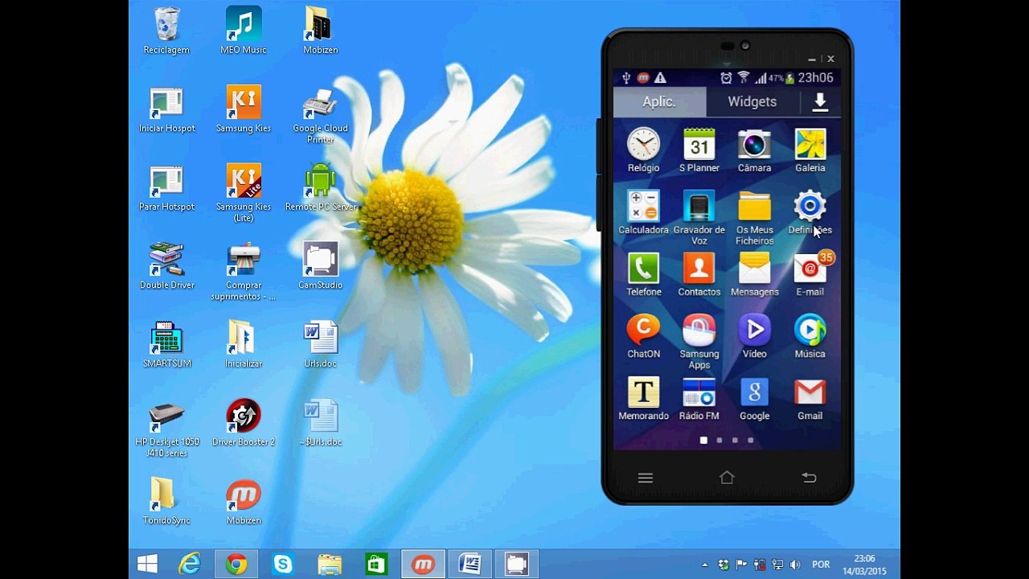Select the TonidoSync folder

coord(166,502)
